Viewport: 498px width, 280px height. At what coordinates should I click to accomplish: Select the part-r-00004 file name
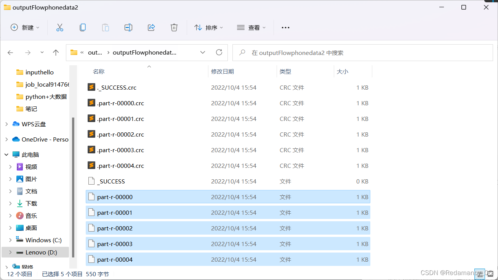(115, 259)
